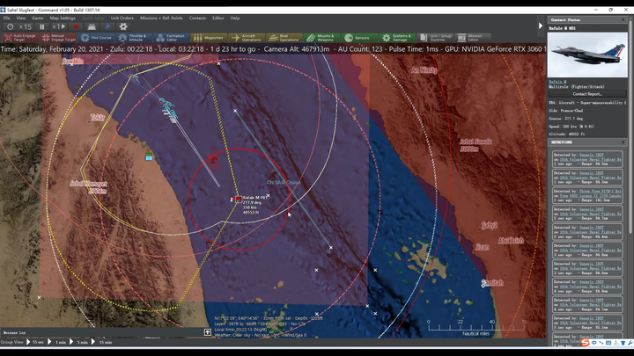Click the x1 play speed button

click(x=59, y=26)
